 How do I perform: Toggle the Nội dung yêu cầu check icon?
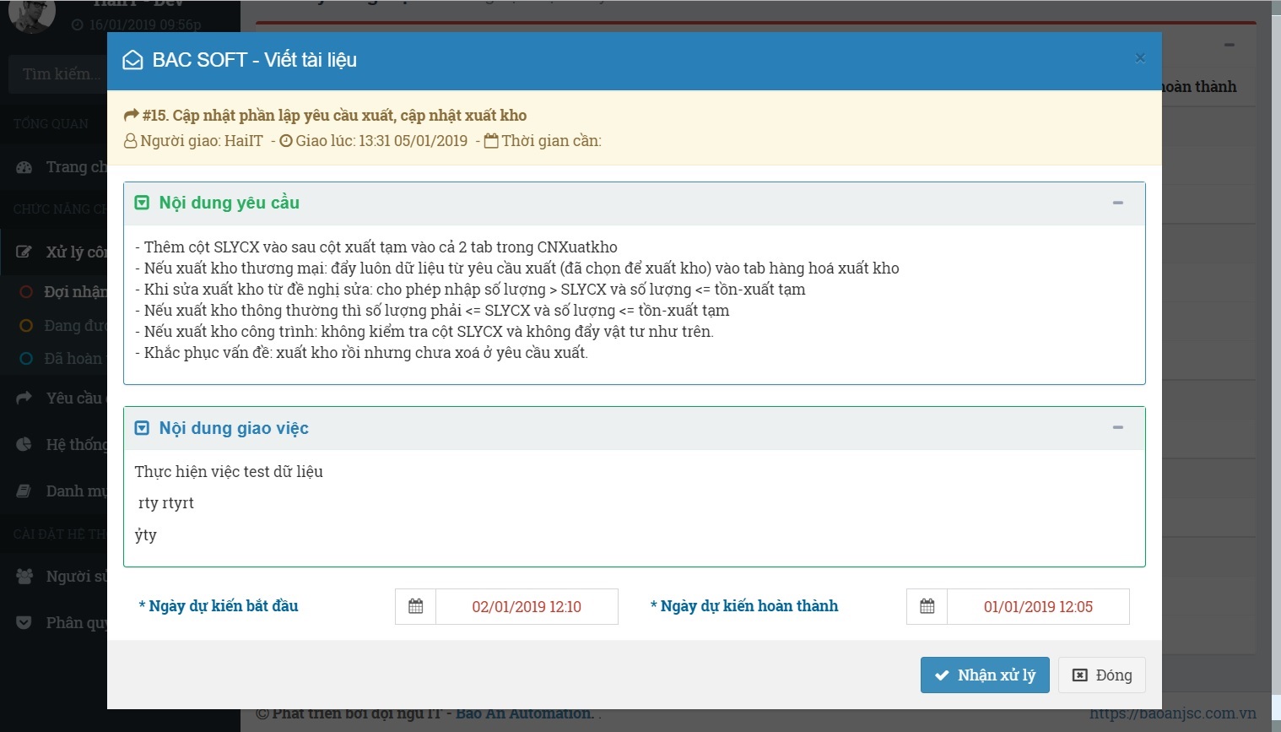click(142, 203)
